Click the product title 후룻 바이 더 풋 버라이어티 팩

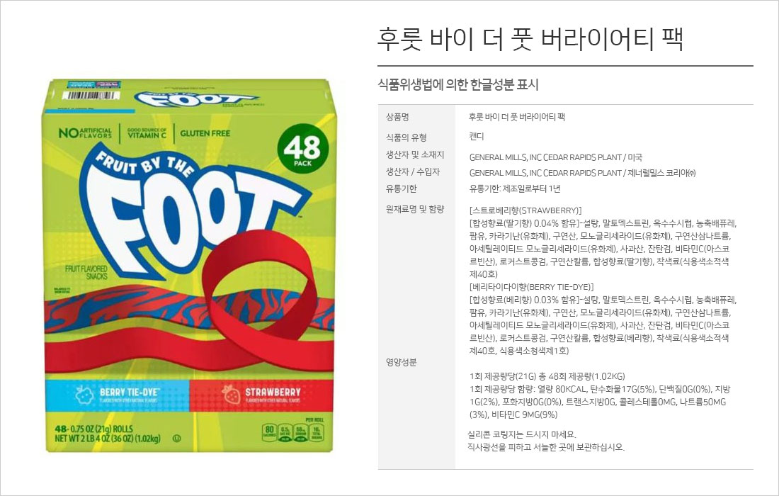530,39
